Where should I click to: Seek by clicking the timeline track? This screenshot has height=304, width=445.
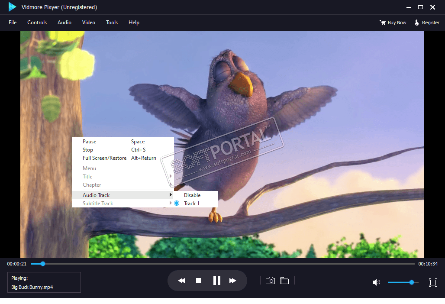222,264
